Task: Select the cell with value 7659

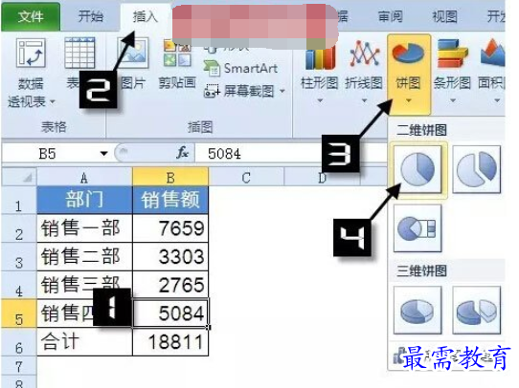Action: tap(170, 228)
